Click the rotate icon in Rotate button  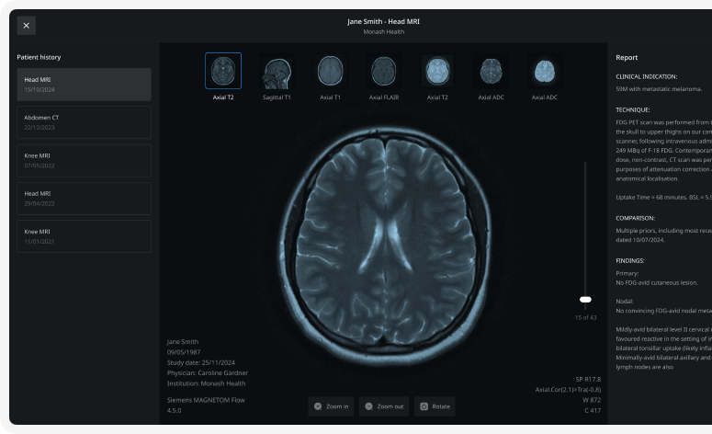(424, 405)
